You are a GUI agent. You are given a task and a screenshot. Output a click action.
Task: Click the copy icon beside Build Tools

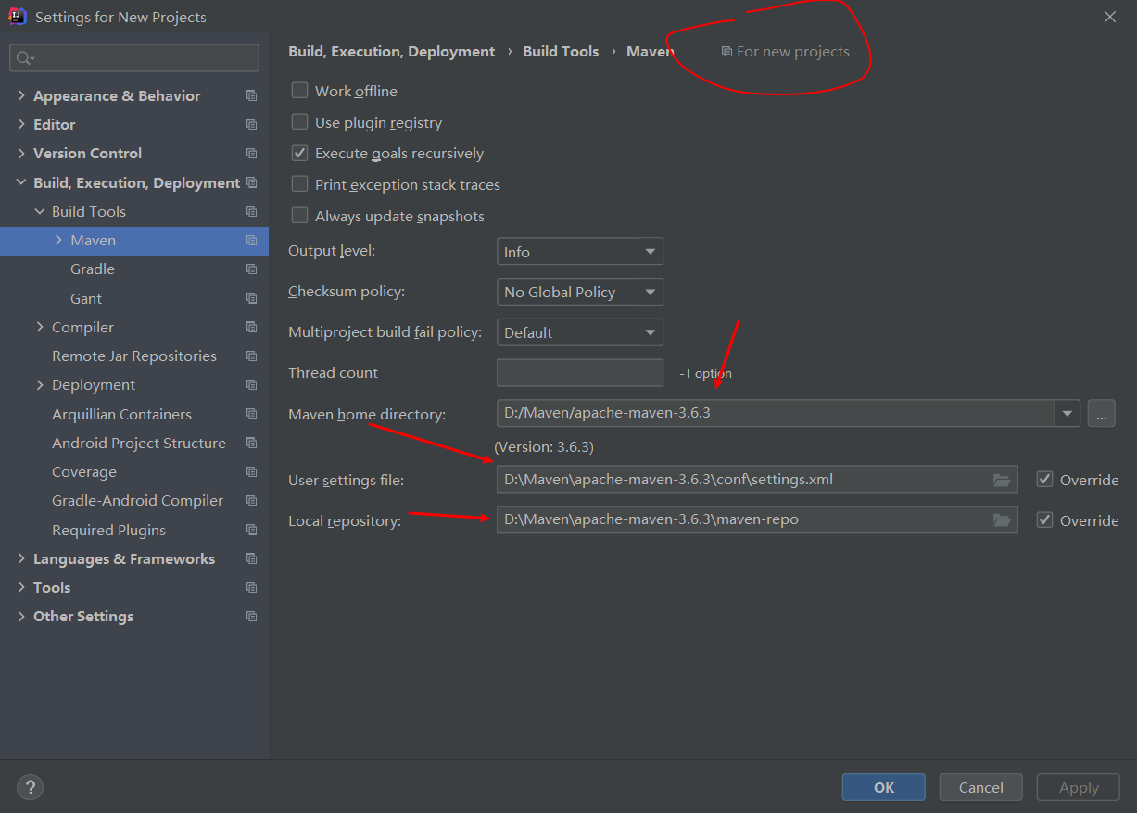pyautogui.click(x=251, y=211)
